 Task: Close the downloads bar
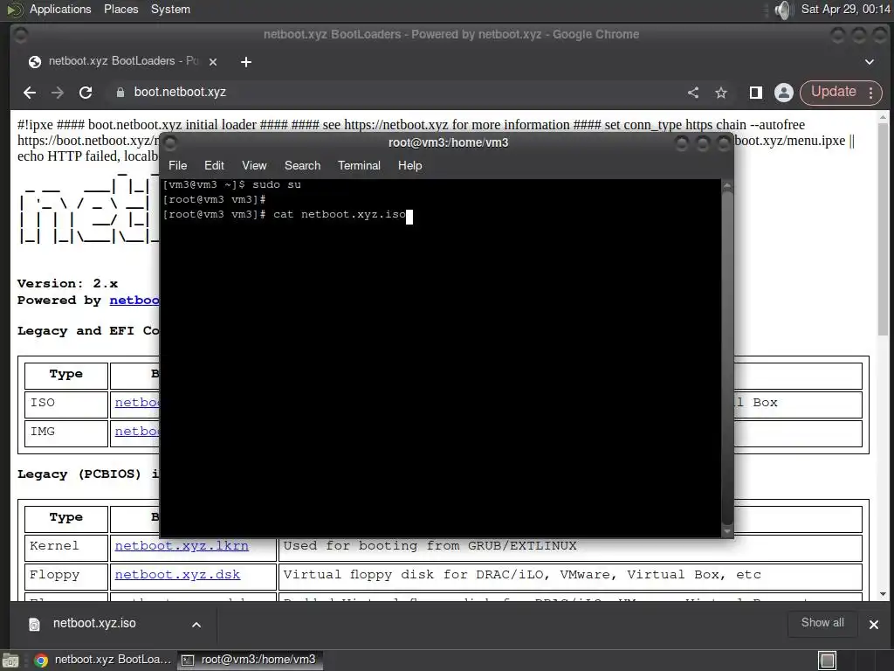tap(873, 625)
